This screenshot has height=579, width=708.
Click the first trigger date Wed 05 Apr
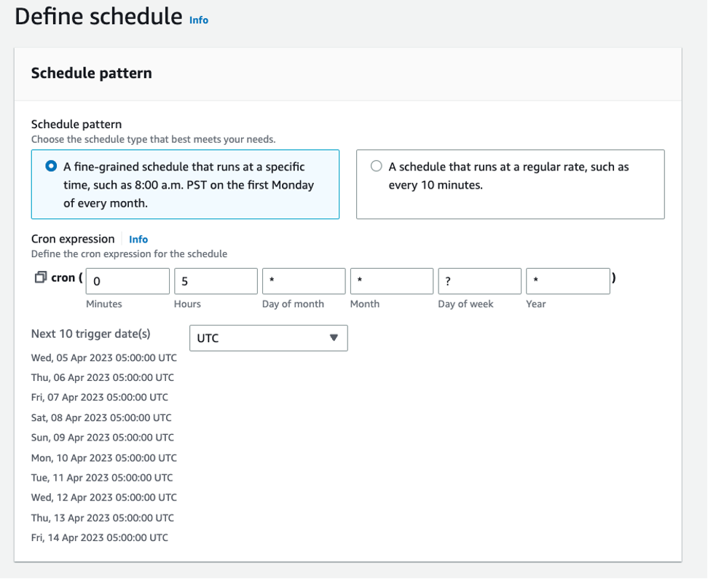pyautogui.click(x=103, y=358)
